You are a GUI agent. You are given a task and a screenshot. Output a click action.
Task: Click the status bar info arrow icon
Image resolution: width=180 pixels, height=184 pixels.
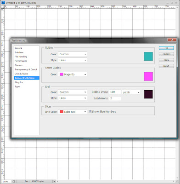pyautogui.click(x=54, y=181)
